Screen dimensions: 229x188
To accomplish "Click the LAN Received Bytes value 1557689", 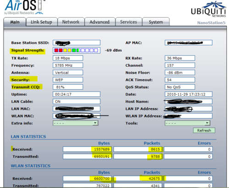I will pyautogui.click(x=87, y=149).
